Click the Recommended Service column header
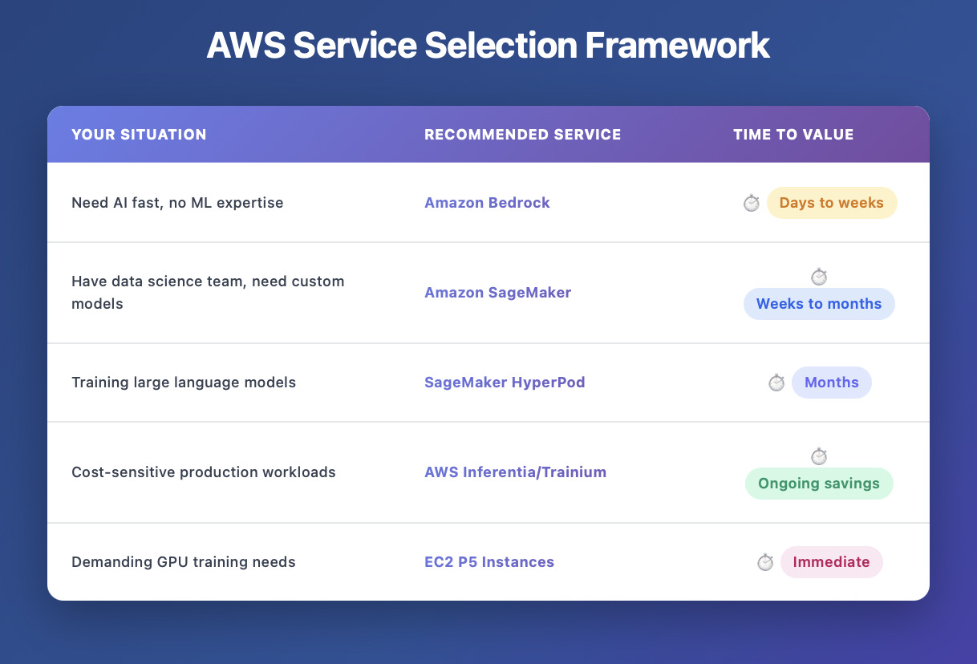 point(522,135)
